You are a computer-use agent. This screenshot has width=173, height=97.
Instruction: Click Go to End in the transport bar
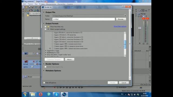(76, 87)
